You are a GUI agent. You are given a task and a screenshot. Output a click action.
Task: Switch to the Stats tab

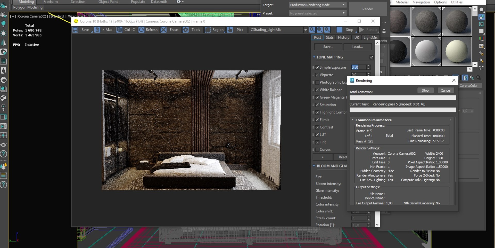[x=329, y=37]
